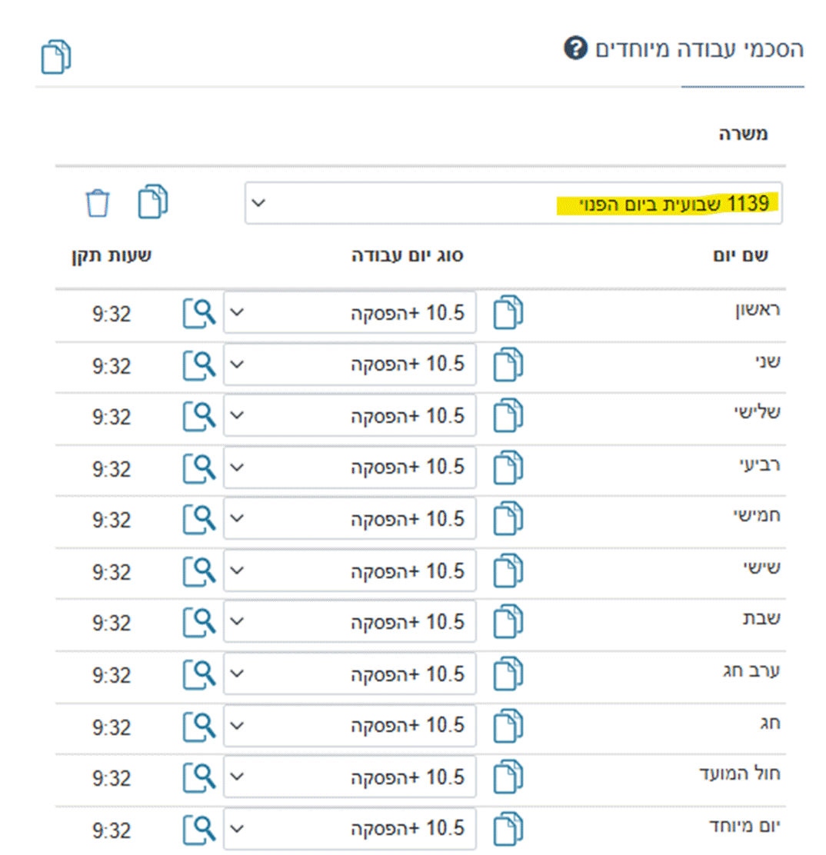Click the copy icon in the חמישי row
Image resolution: width=826 pixels, height=855 pixels.
pos(508,520)
